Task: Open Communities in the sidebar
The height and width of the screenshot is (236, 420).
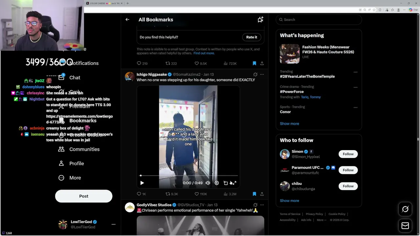Action: point(79,149)
